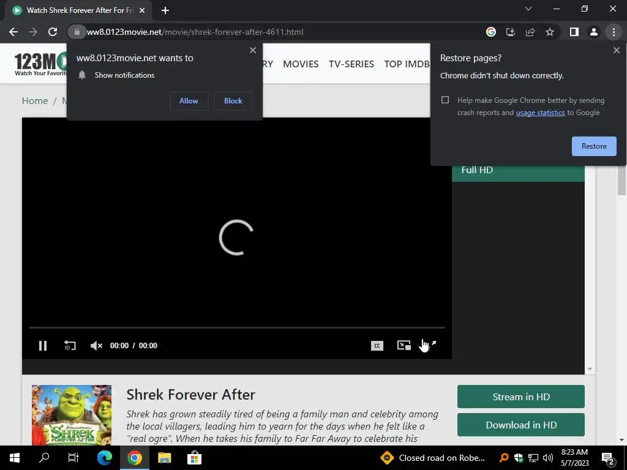The height and width of the screenshot is (470, 627).
Task: Click Download in HD button
Action: pyautogui.click(x=520, y=425)
